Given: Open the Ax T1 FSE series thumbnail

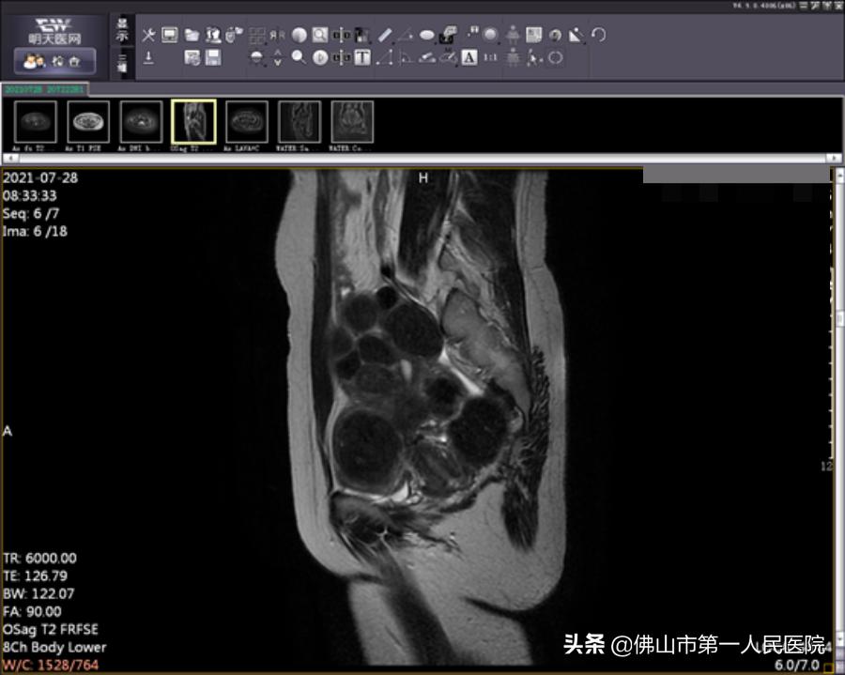Looking at the screenshot, I should (x=88, y=122).
